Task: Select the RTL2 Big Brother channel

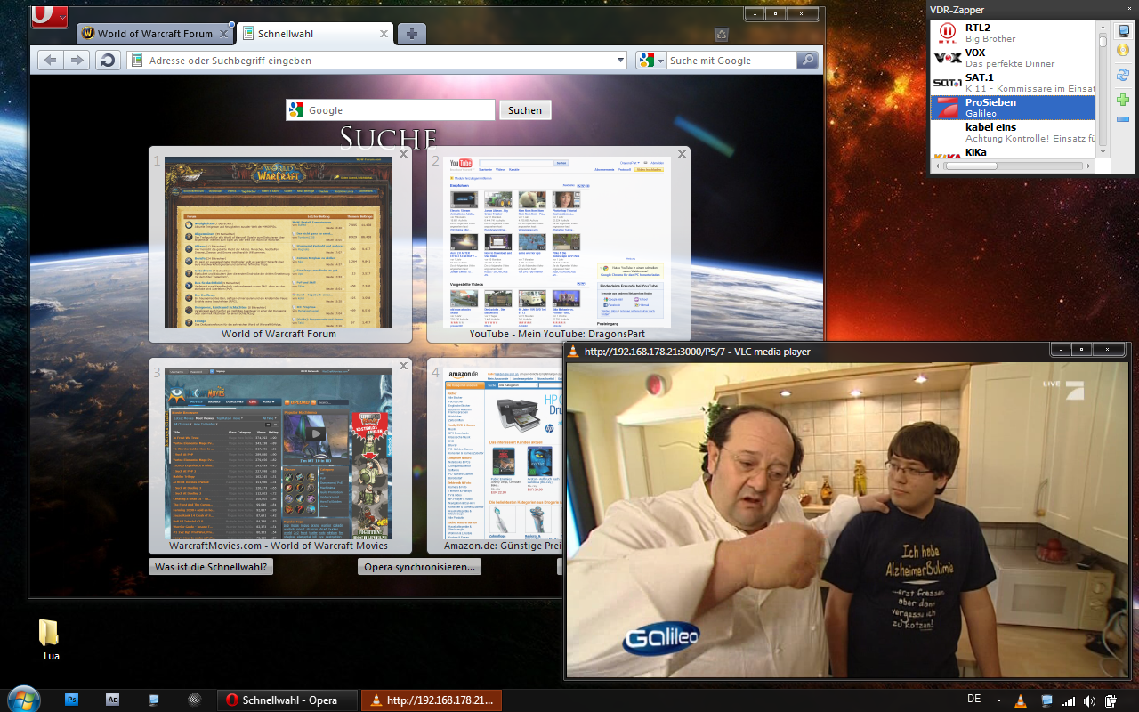Action: 1014,33
